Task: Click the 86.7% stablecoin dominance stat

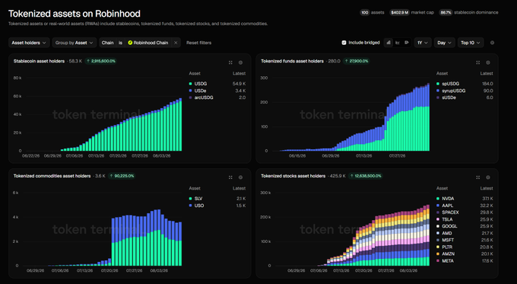Action: [x=468, y=12]
